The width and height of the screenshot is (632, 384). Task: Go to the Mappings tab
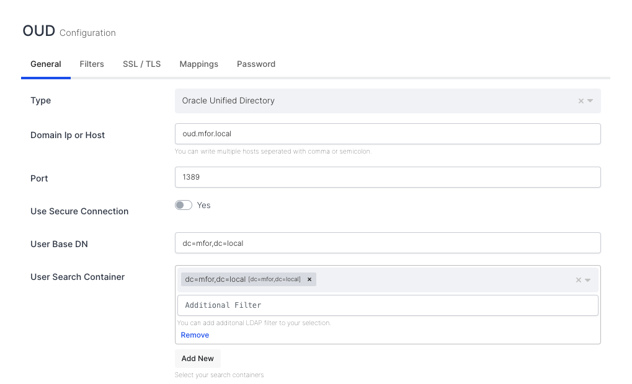click(x=198, y=64)
